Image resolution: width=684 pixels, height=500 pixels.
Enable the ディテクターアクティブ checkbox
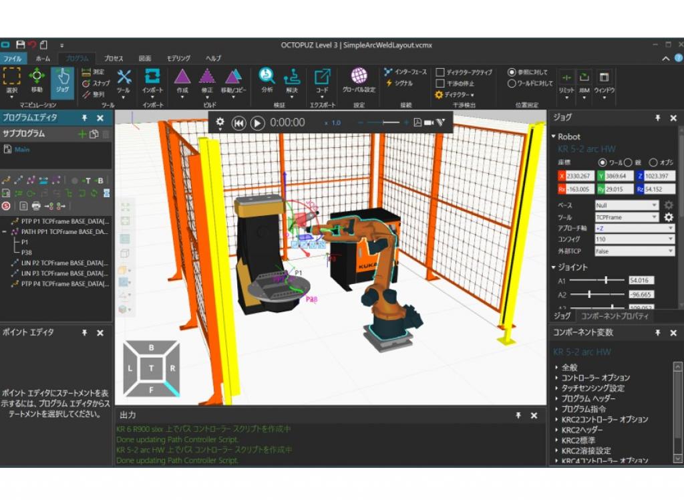point(440,72)
